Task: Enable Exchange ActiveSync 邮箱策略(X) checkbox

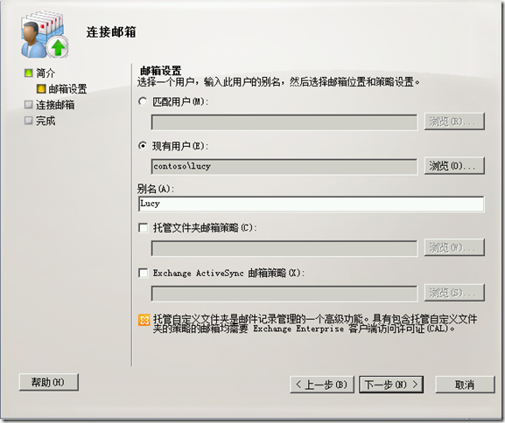Action: 143,273
